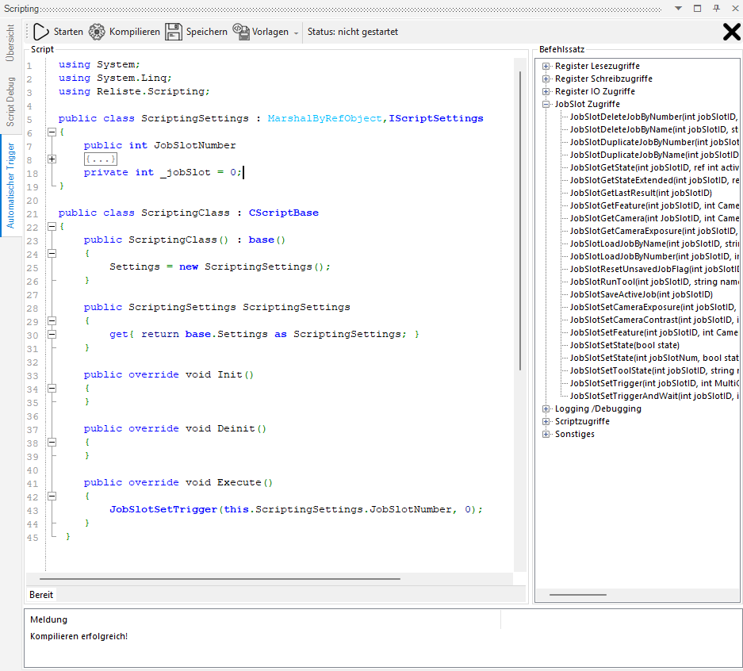Viewport: 743px width, 671px height.
Task: Select JobSlotSaveActiveJob command entry
Action: (x=641, y=294)
